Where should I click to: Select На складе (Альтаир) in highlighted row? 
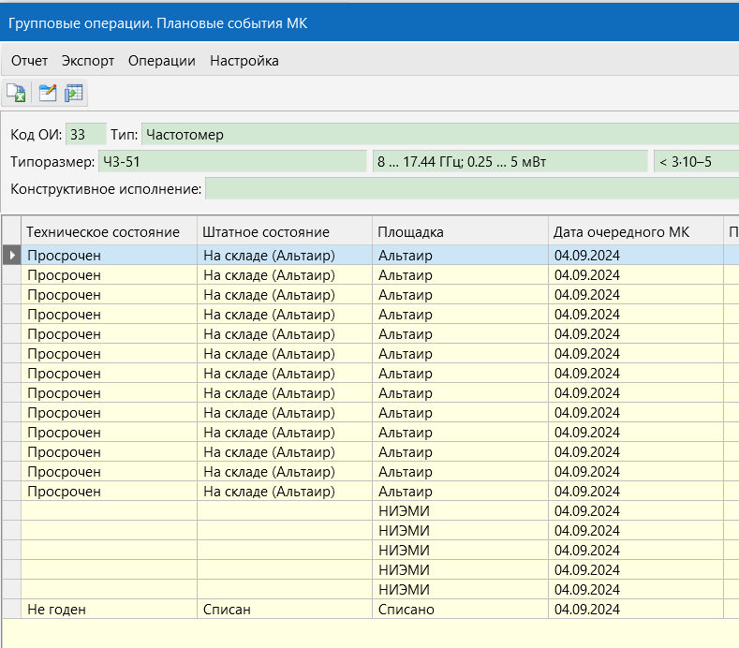click(x=284, y=255)
